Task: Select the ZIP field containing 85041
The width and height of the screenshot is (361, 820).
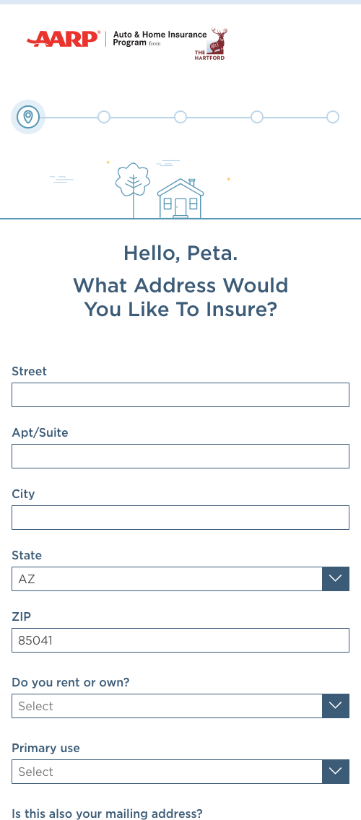Action: [180, 640]
